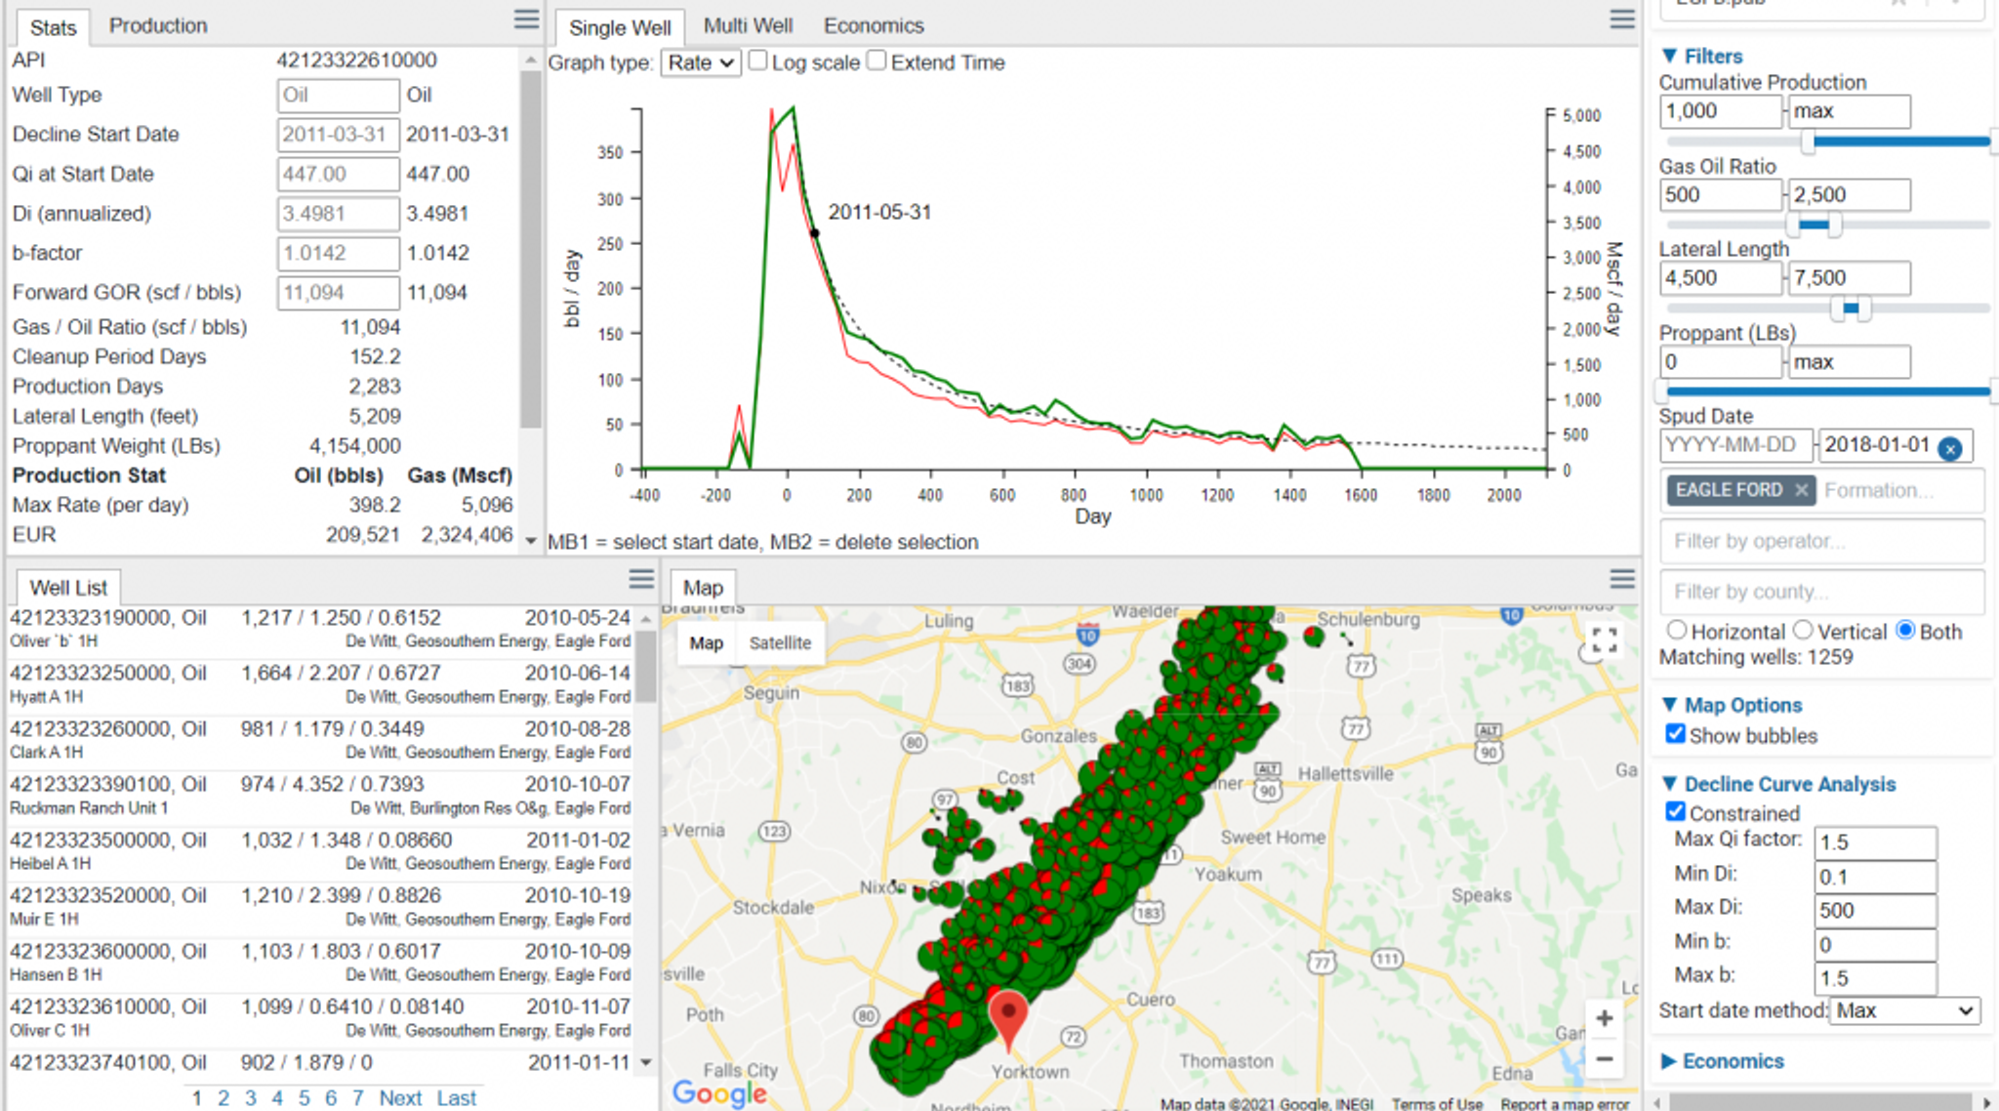Zoom in on the map
The image size is (1999, 1111).
(x=1604, y=1019)
